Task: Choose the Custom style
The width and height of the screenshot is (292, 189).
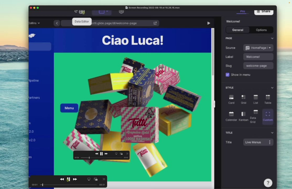Action: 268,117
